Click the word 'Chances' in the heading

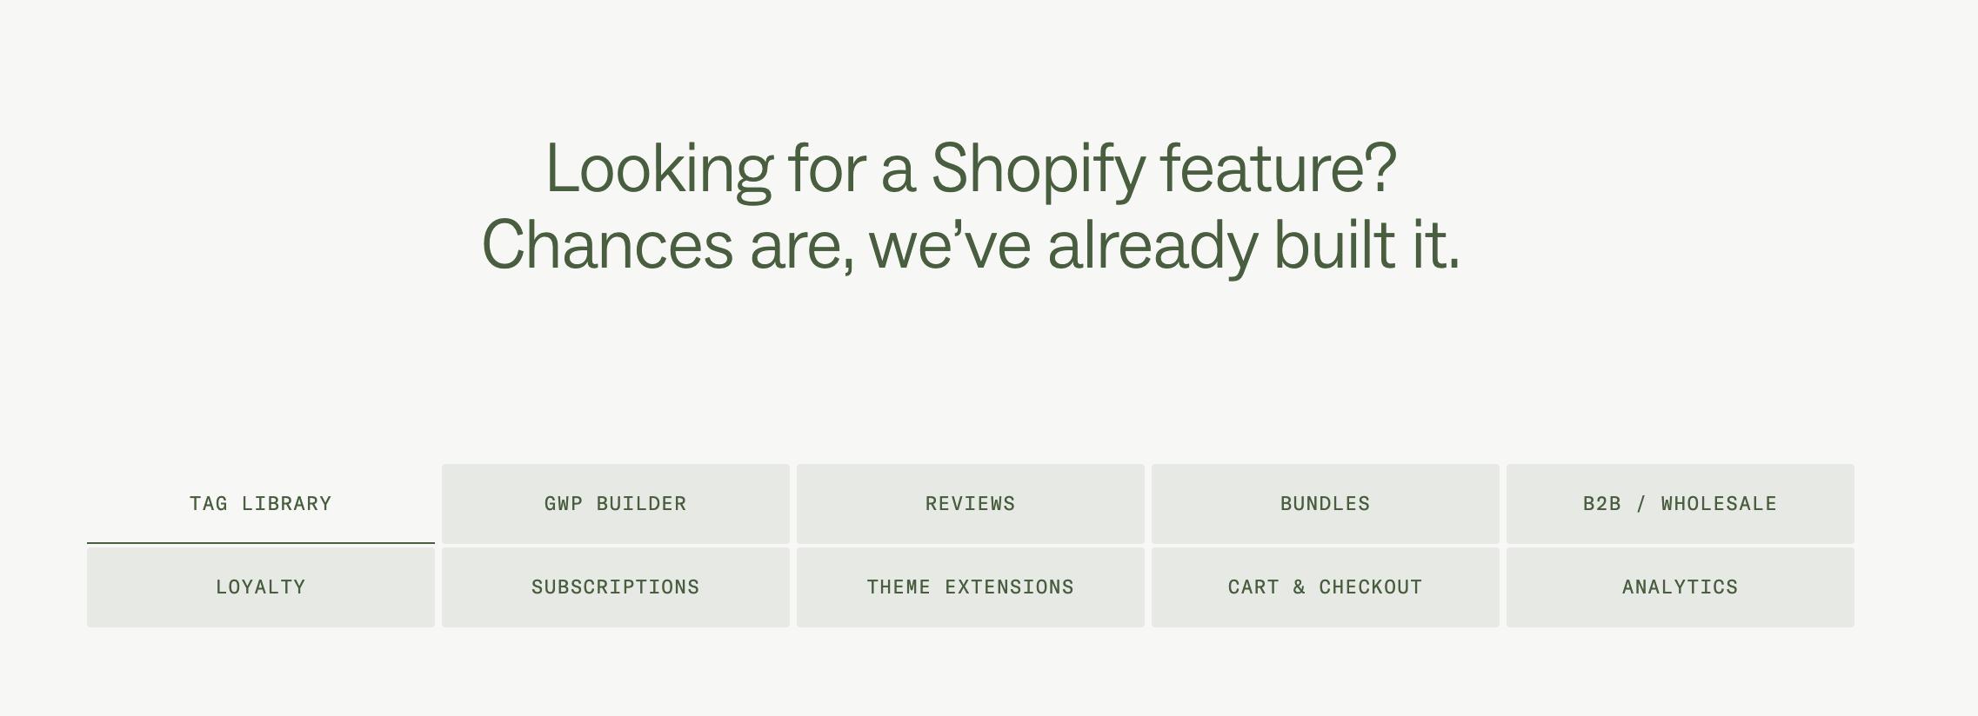pos(607,246)
